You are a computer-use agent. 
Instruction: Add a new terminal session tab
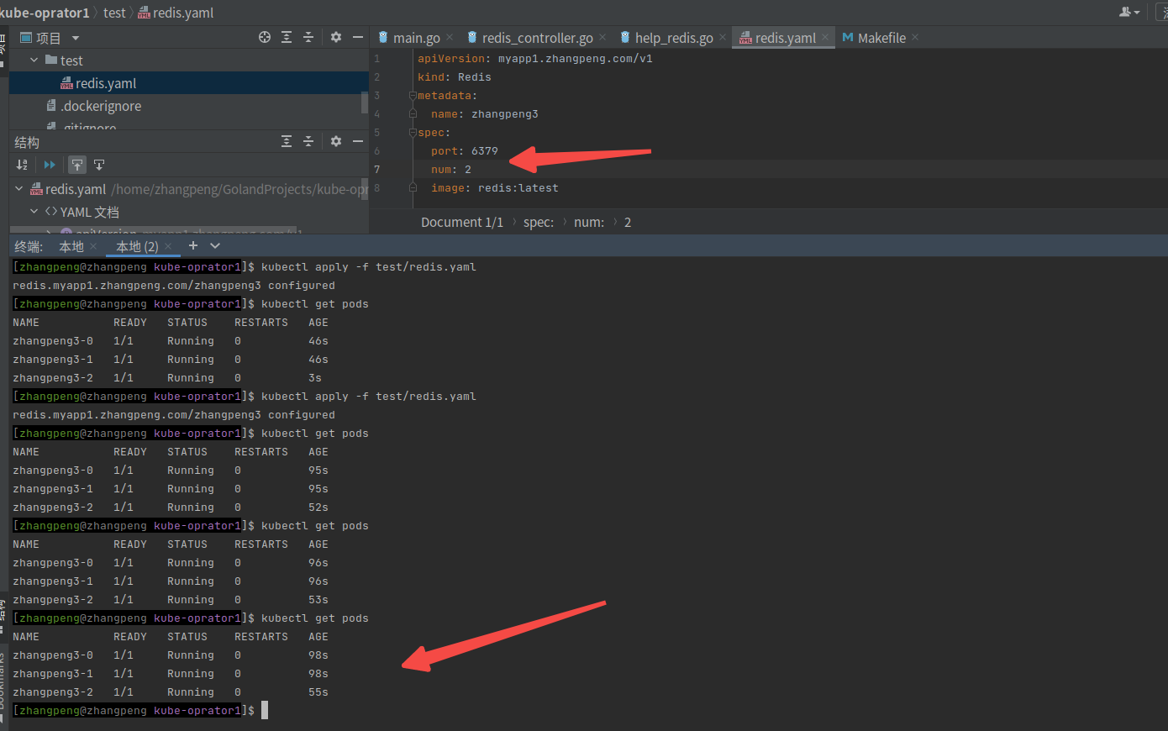[x=193, y=245]
